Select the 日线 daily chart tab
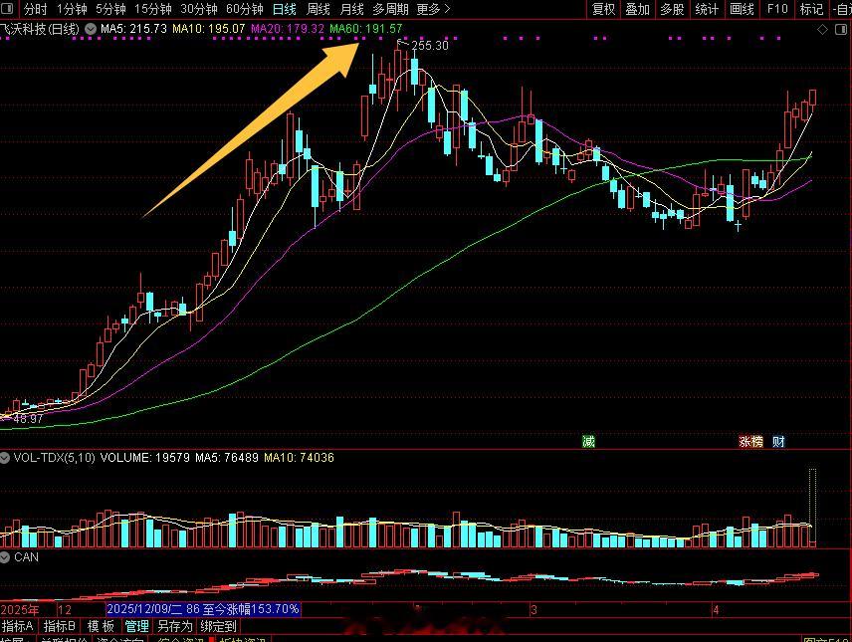852x642 pixels. [x=285, y=9]
